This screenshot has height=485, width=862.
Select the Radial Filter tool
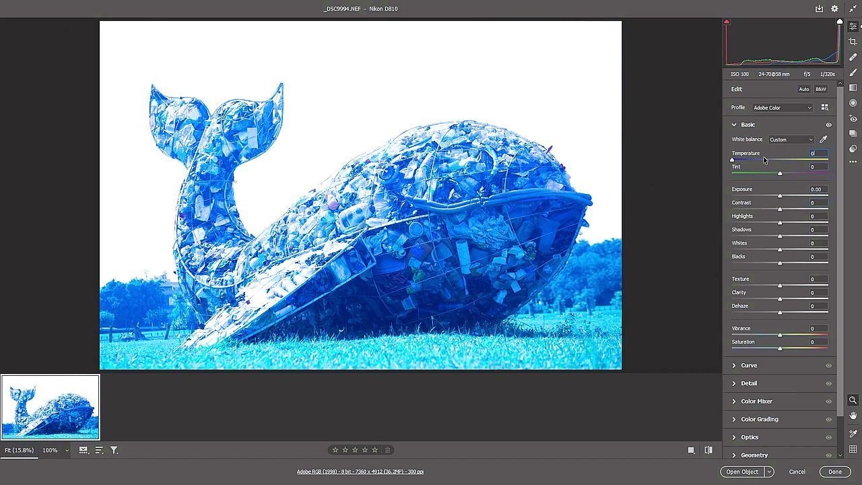pyautogui.click(x=853, y=103)
